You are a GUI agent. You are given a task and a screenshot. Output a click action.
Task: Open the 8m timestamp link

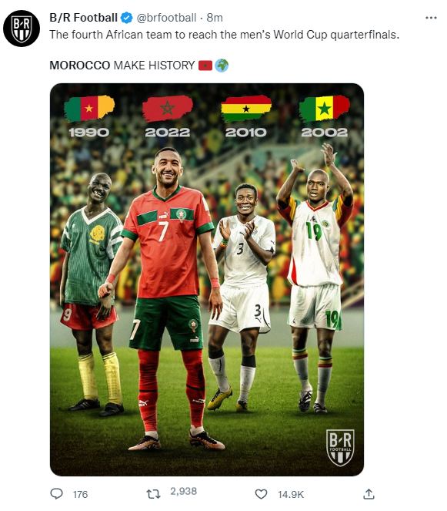[x=215, y=18]
